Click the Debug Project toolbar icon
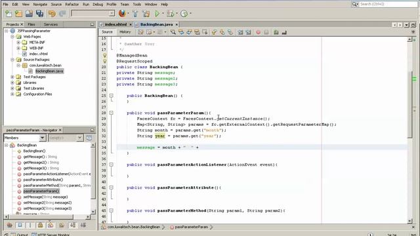The height and width of the screenshot is (236, 420). pos(170,13)
